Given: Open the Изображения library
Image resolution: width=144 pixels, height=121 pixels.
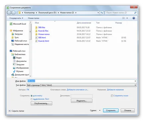Looking at the screenshot, I should coord(21,68).
